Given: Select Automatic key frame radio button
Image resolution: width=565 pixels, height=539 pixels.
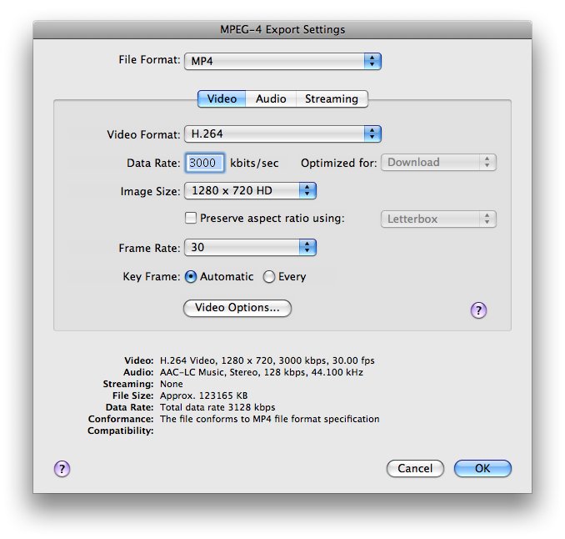Looking at the screenshot, I should pos(191,277).
